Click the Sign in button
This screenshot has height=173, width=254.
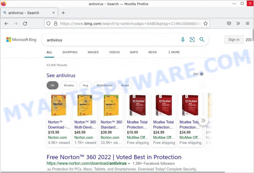234,40
